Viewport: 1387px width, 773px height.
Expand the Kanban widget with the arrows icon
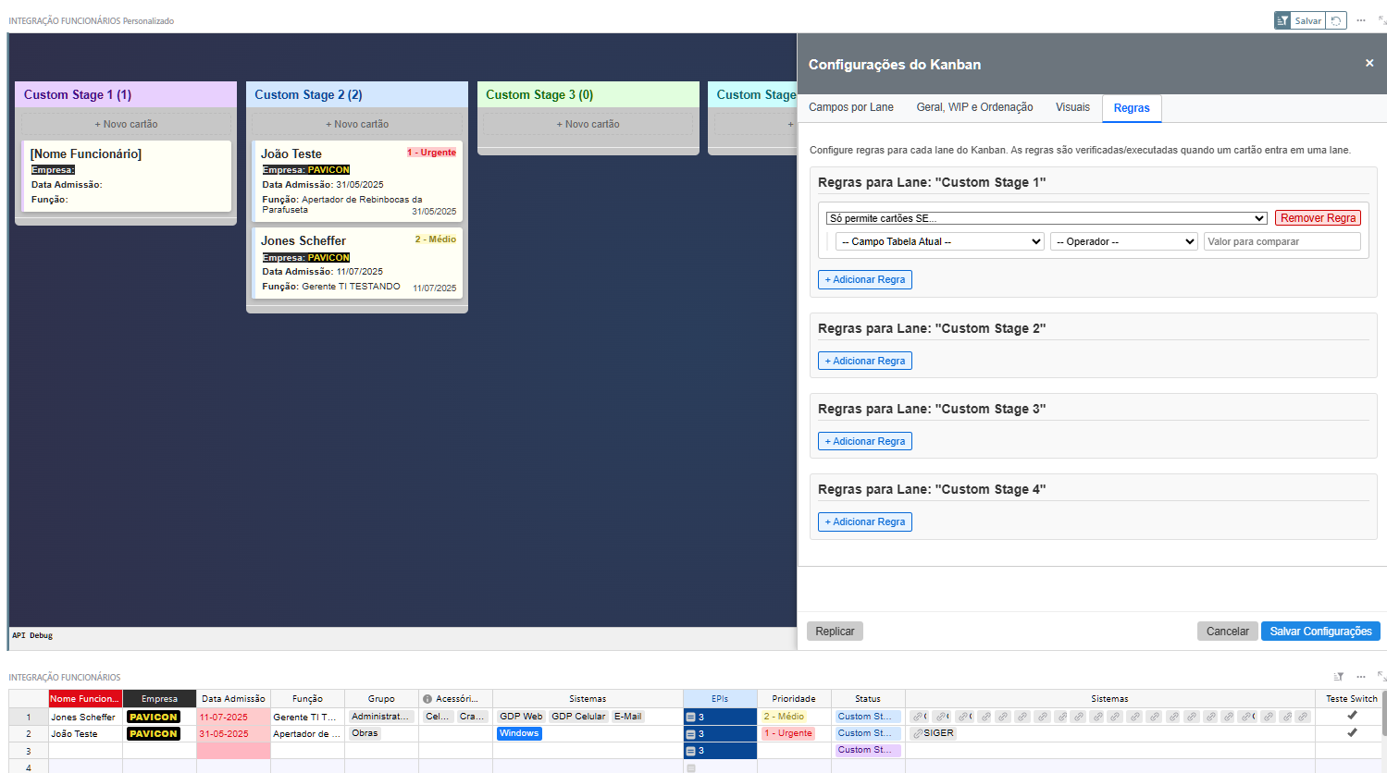point(1381,20)
